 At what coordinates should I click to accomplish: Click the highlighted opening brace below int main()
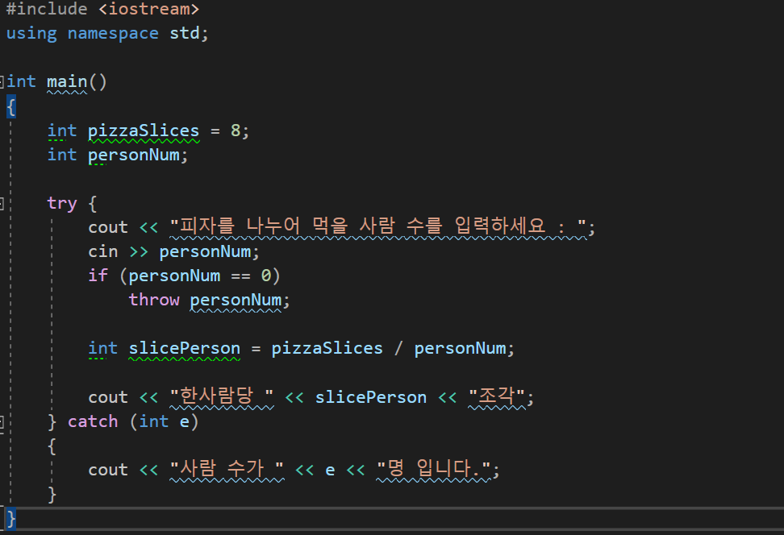click(11, 107)
